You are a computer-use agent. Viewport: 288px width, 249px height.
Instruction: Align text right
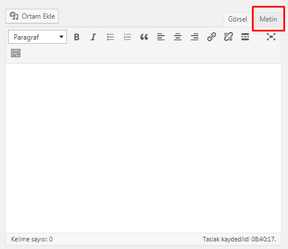click(x=194, y=37)
